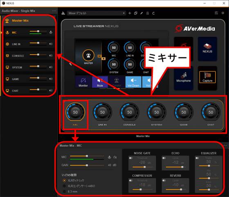Select the LINE IN row in Audio Mixer
This screenshot has width=229, height=197.
[x=29, y=44]
